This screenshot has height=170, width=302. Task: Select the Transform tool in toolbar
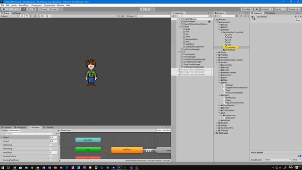pos(29,9)
